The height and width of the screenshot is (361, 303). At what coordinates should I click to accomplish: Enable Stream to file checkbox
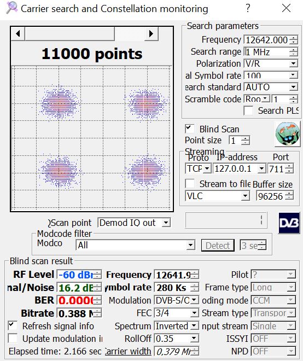pyautogui.click(x=190, y=184)
